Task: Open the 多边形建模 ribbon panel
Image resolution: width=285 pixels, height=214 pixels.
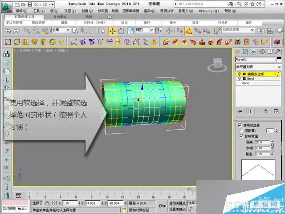Action: 14,23
